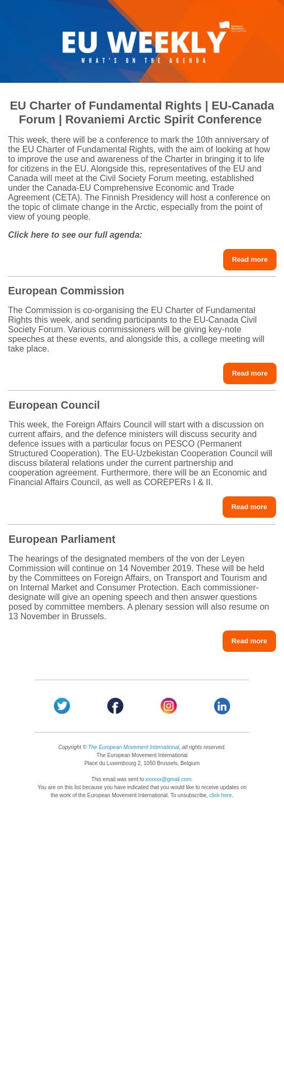
Task: Click the main headline about EU Charter
Action: (x=142, y=112)
